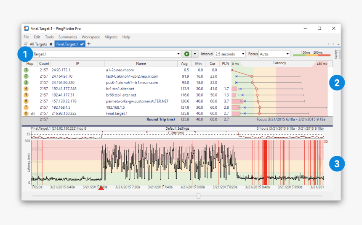Sort by the Hop column header
Viewport: 362px width, 225px height.
30,63
